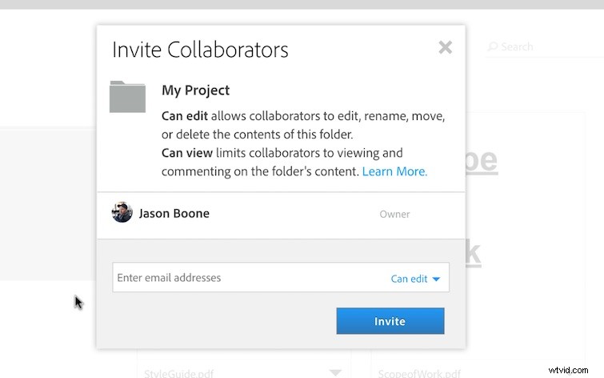Open the Can edit permission dropdown
Viewport: 604px width, 378px height.
point(415,279)
